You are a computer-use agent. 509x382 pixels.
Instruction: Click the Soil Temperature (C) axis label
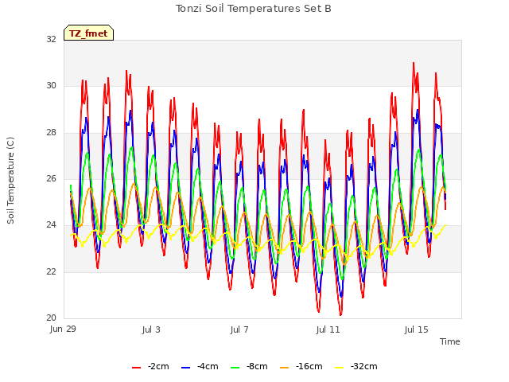click(10, 181)
